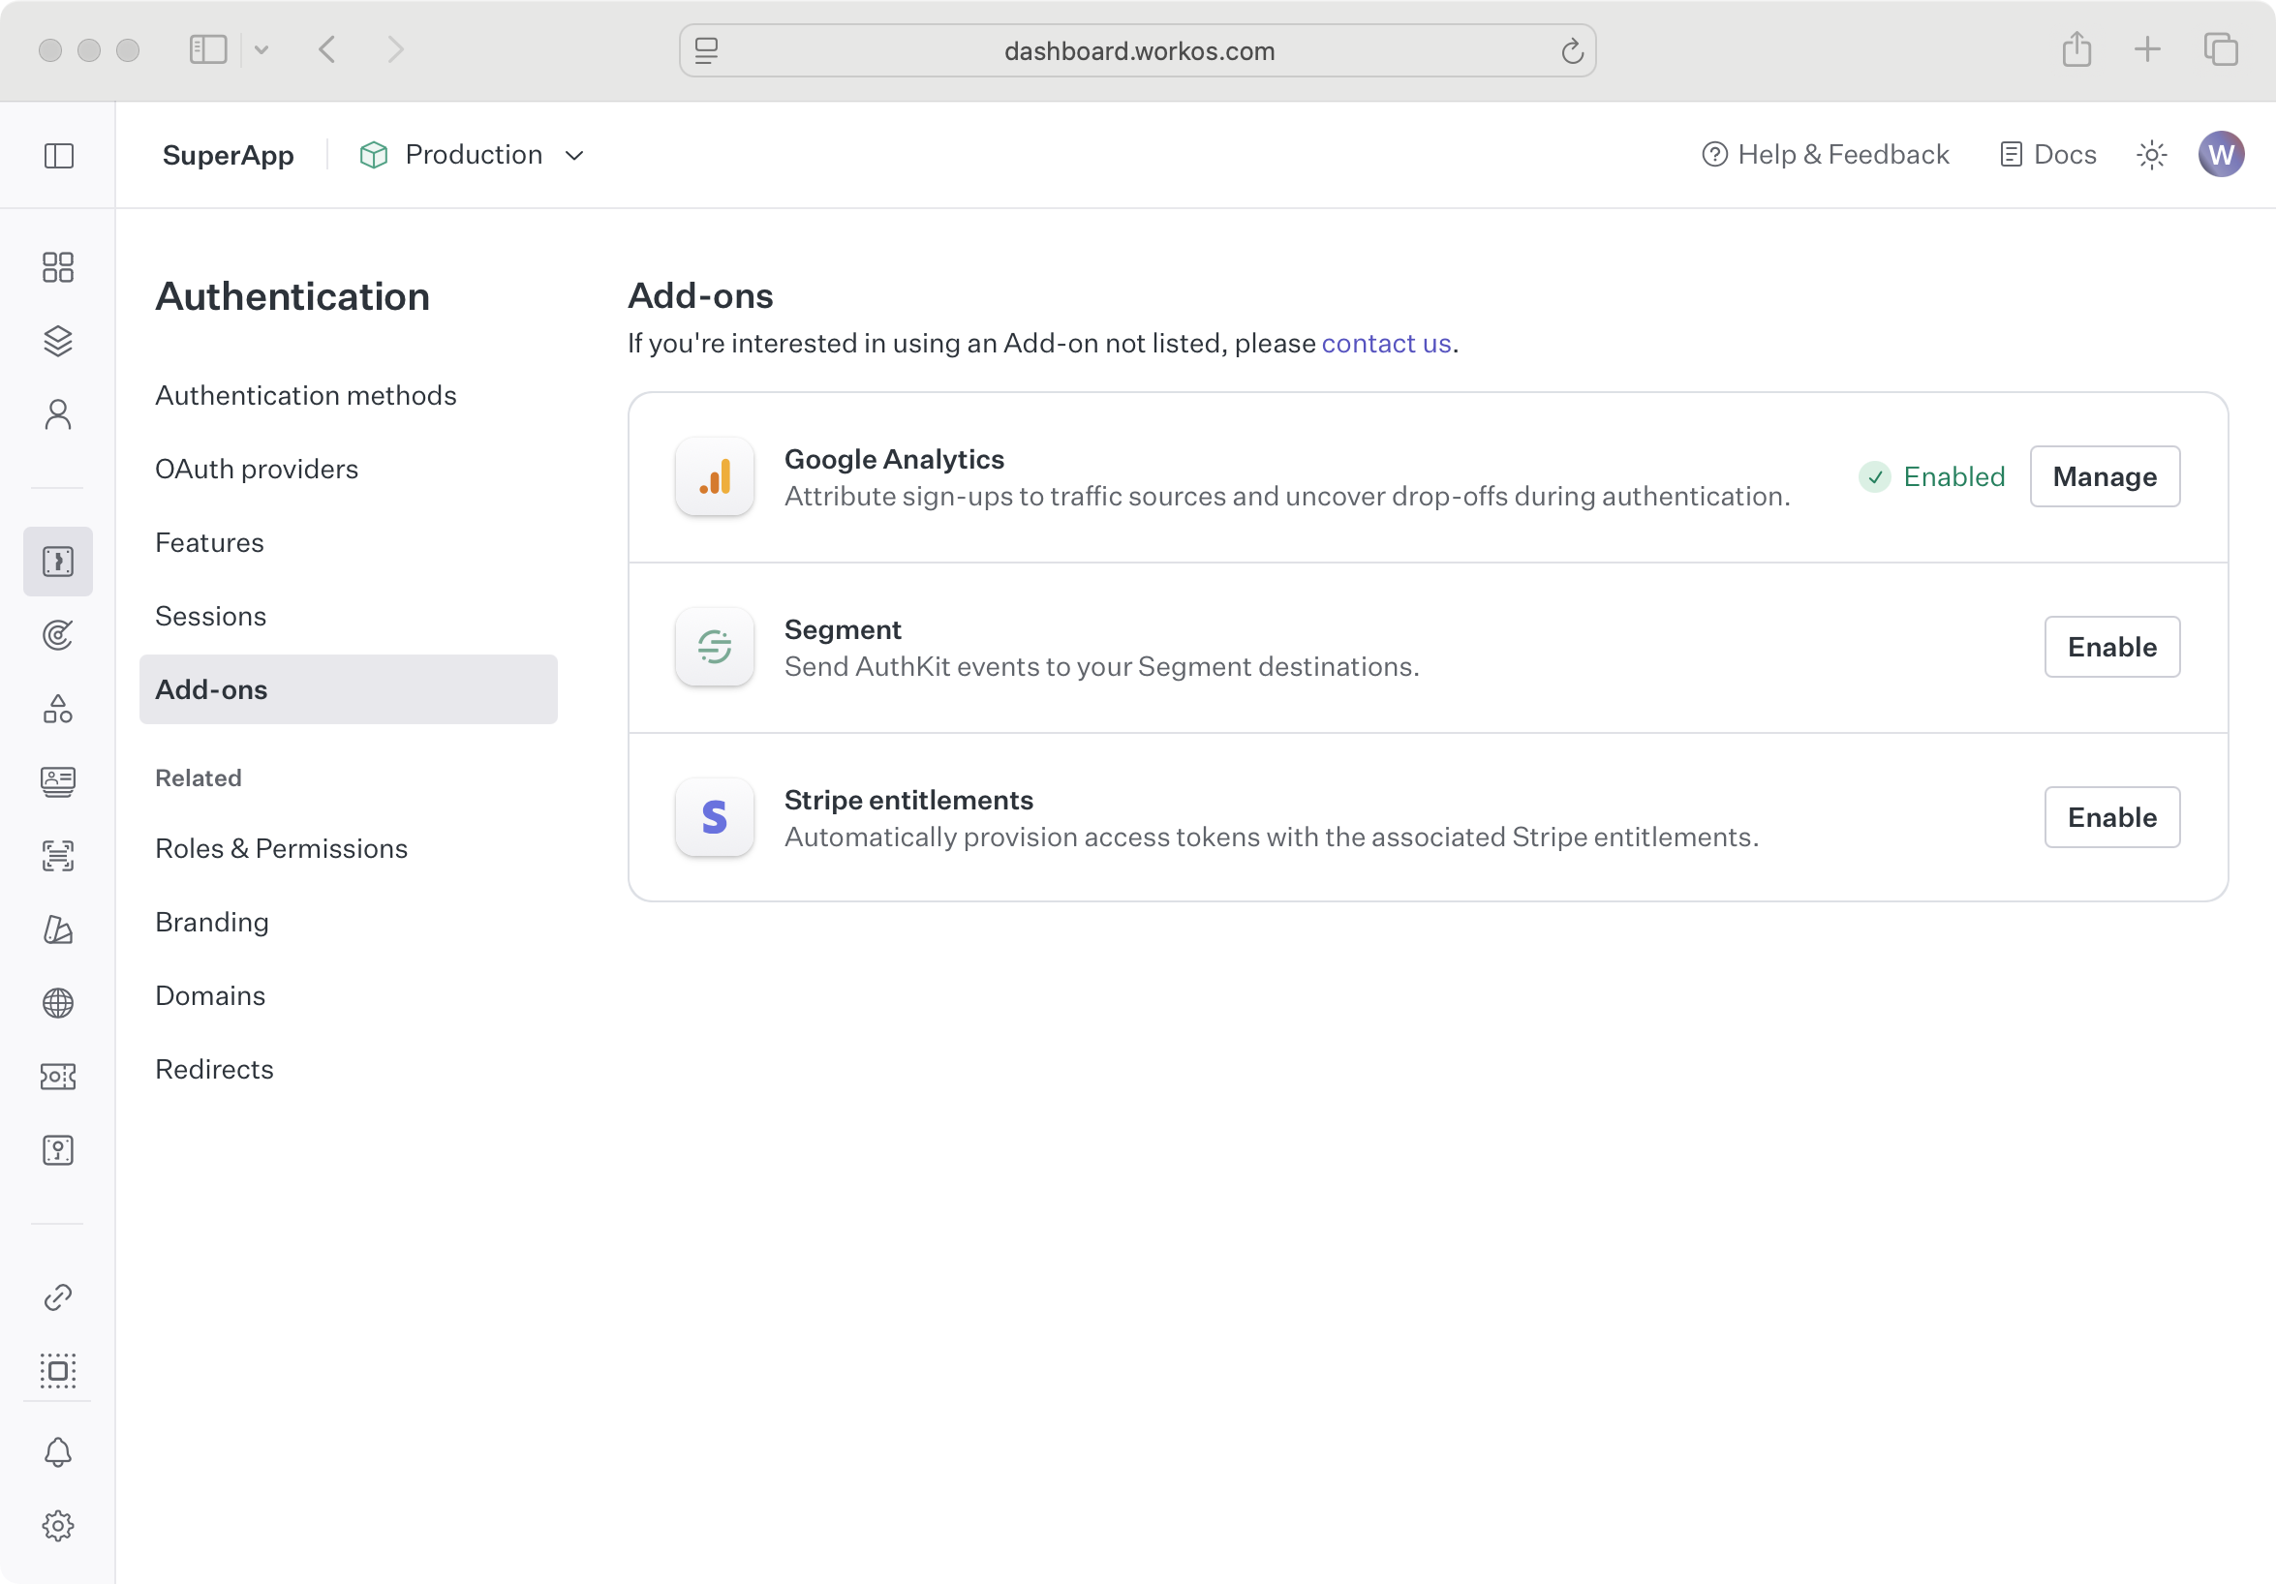Toggle the Safari sidebar button
The width and height of the screenshot is (2276, 1584).
tap(208, 49)
